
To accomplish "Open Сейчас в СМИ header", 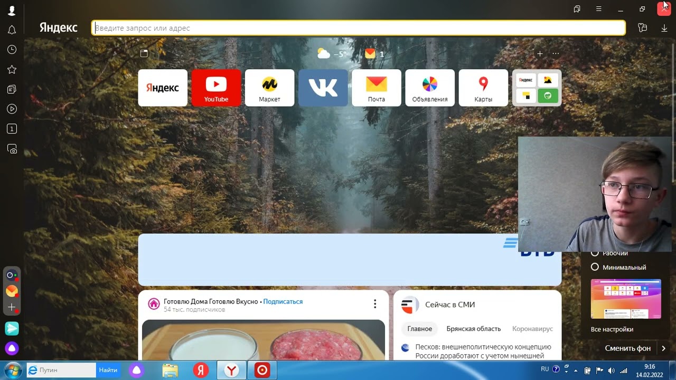I will [x=450, y=305].
